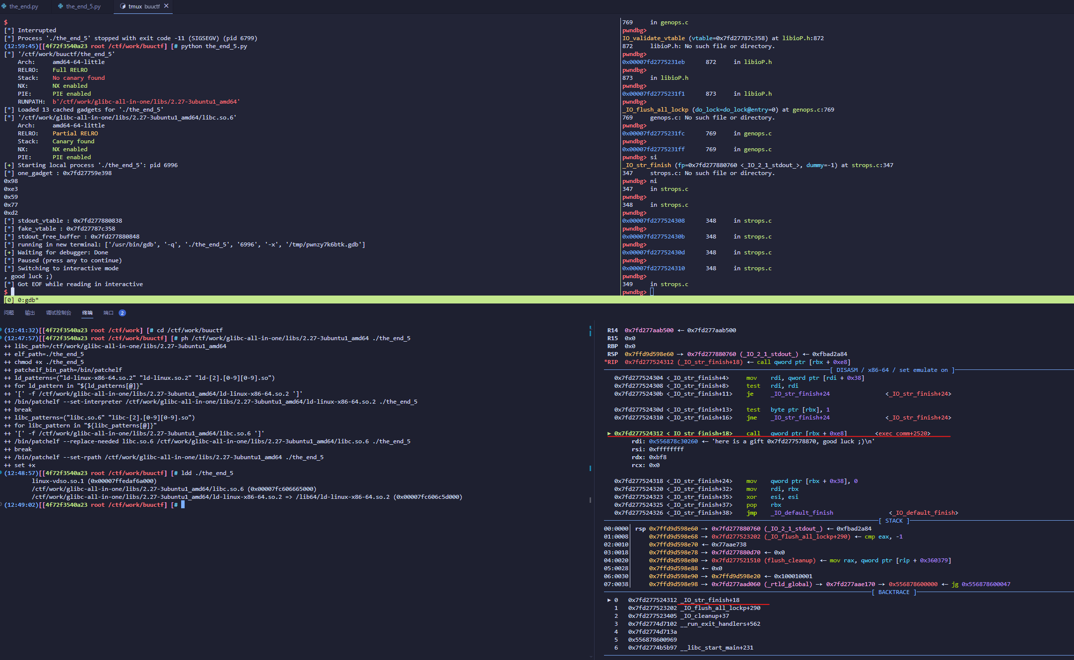Click the DISASM section header

tap(892, 370)
